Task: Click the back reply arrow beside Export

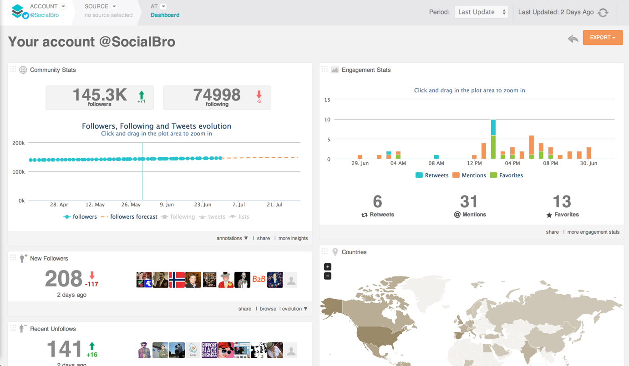Action: click(573, 39)
